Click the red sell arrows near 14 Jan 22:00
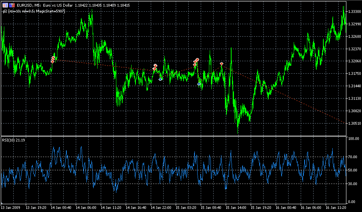Viewport: 362px width, 212px height. coord(155,67)
